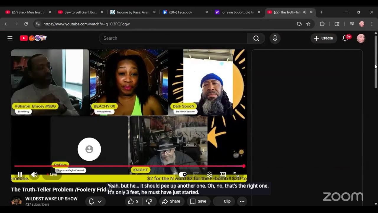This screenshot has height=213, width=378.
Task: Toggle the autoplay switch in player
Action: 183,175
